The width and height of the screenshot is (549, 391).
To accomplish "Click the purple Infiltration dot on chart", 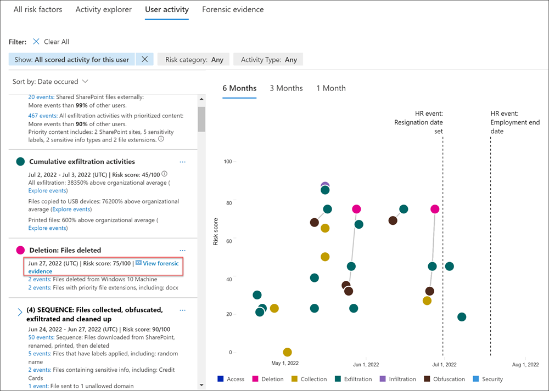I will coord(325,186).
